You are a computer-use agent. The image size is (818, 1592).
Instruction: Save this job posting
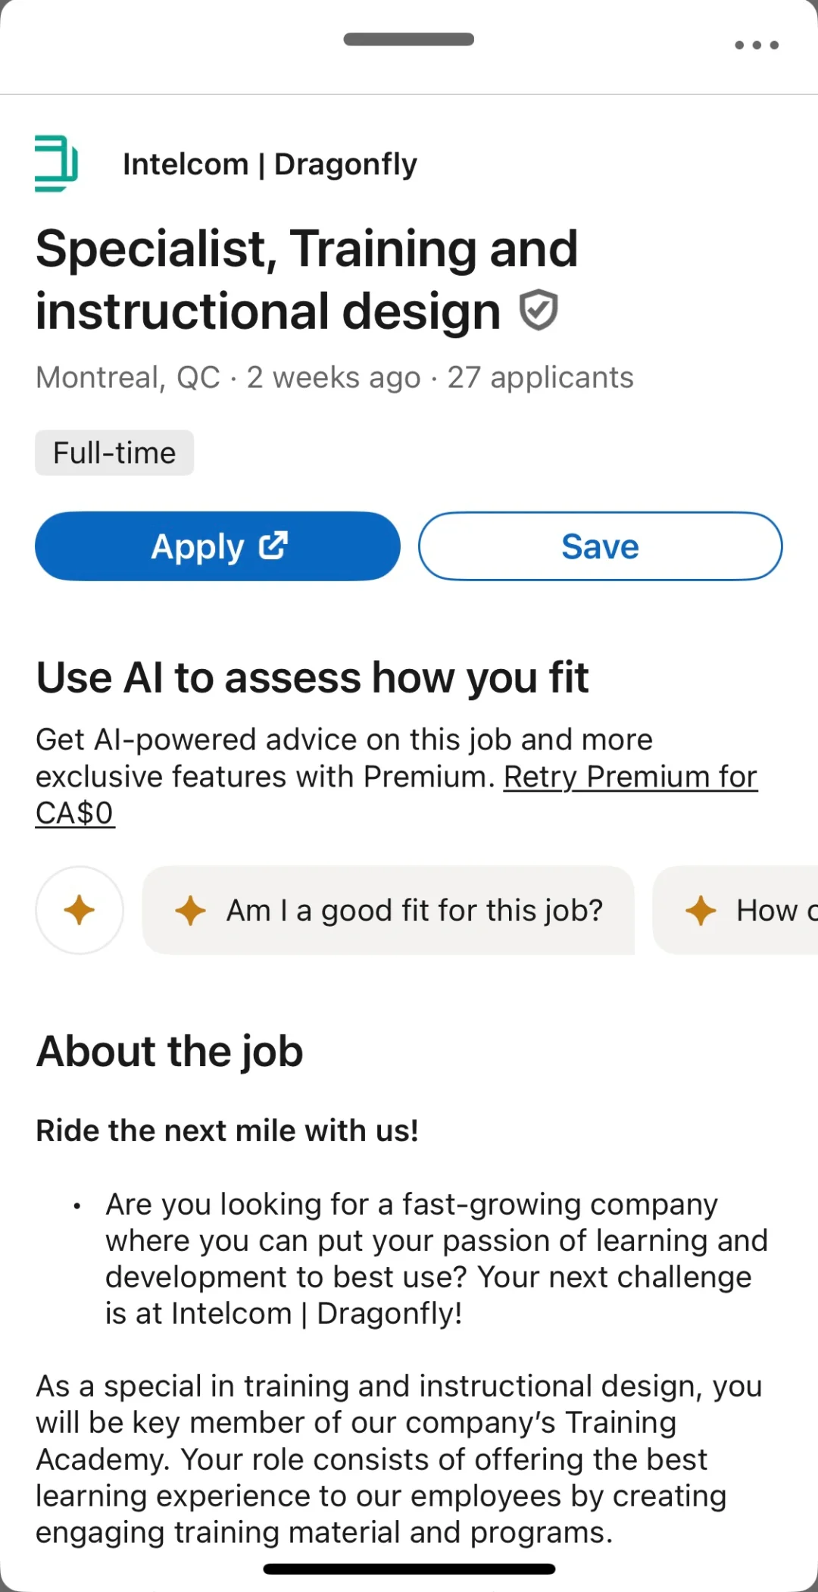pyautogui.click(x=600, y=546)
